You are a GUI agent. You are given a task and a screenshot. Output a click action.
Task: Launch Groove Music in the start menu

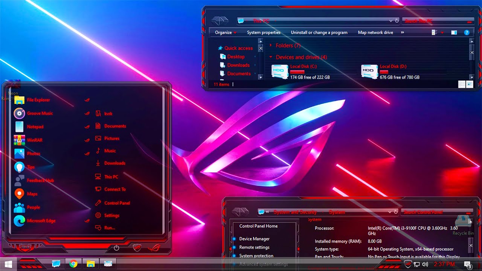coord(40,113)
